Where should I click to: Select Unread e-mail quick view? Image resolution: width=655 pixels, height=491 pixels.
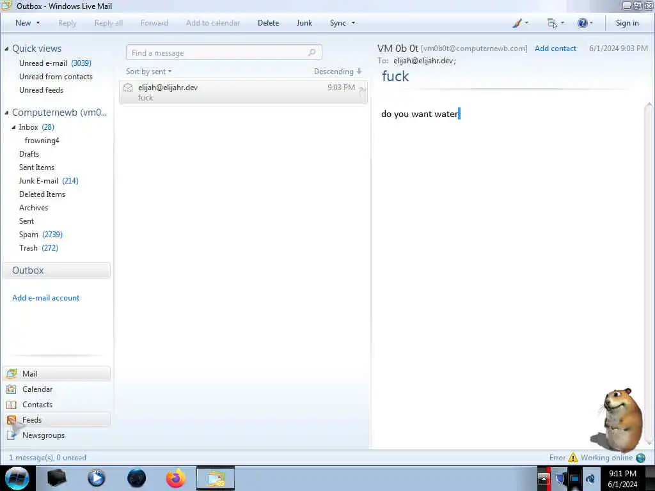(55, 63)
